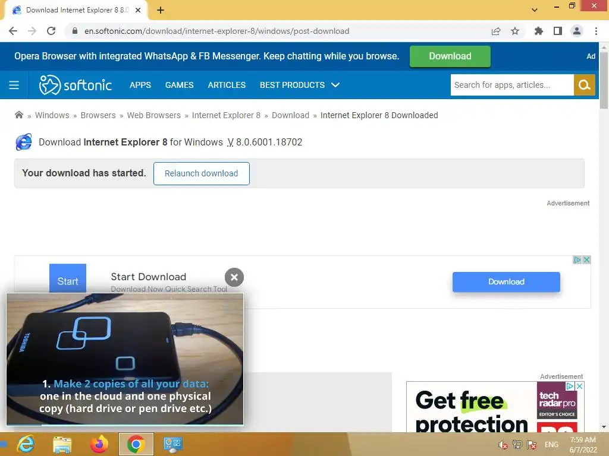The image size is (609, 456).
Task: Open a new browser tab
Action: tap(161, 10)
